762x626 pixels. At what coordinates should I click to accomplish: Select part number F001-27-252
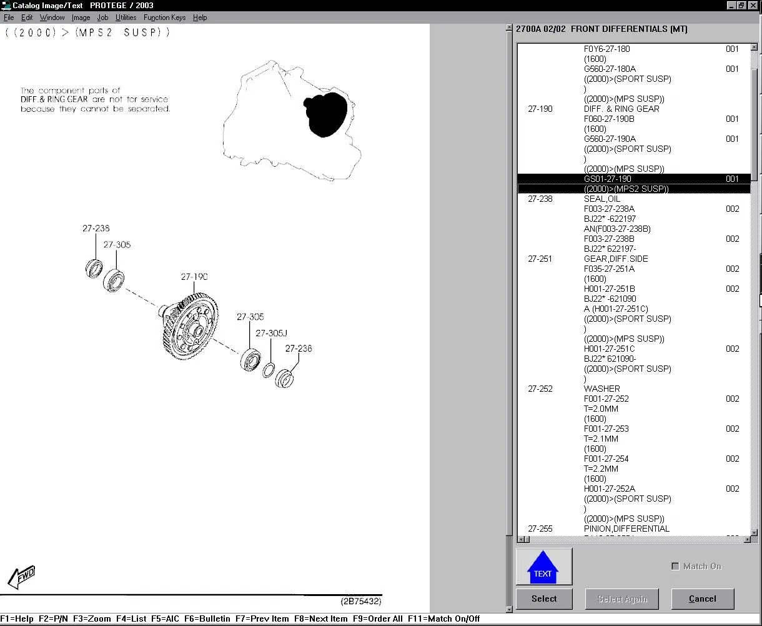click(606, 399)
